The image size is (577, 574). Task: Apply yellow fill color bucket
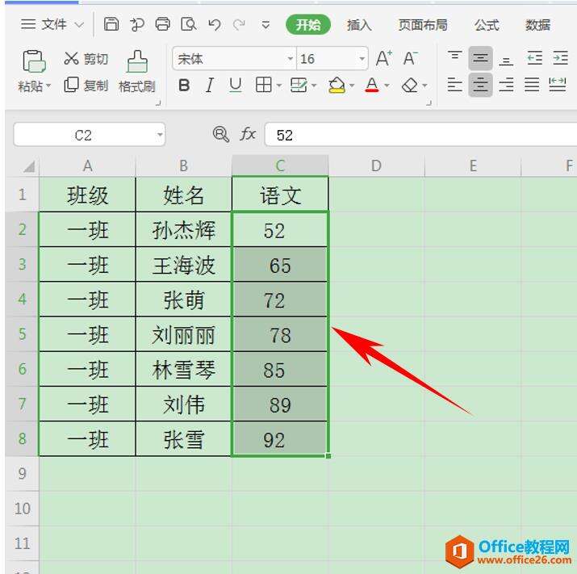[x=337, y=85]
